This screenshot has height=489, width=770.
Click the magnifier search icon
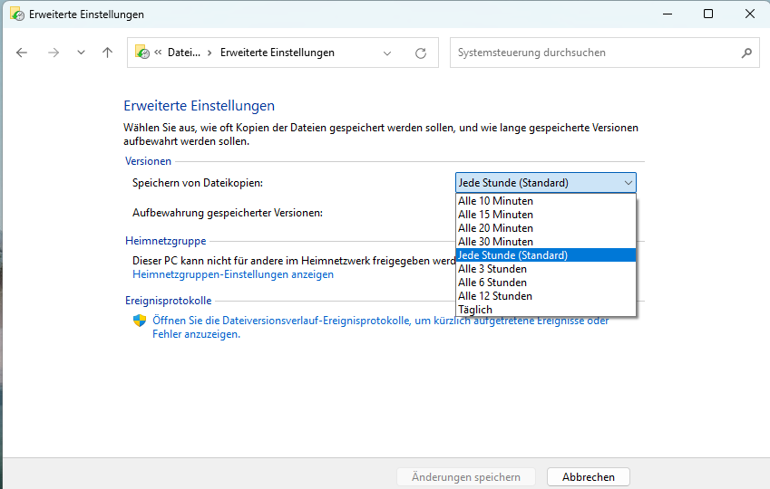click(x=746, y=53)
